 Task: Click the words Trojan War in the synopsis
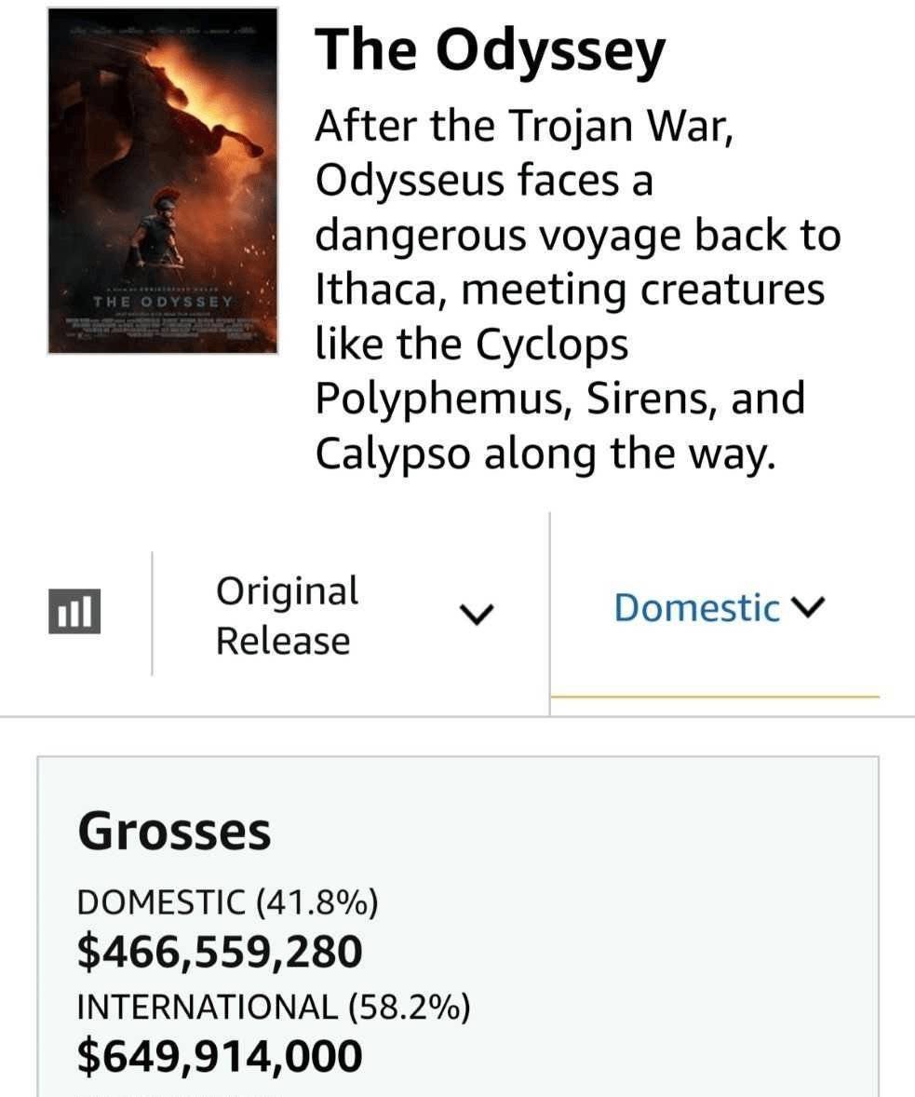[x=621, y=126]
